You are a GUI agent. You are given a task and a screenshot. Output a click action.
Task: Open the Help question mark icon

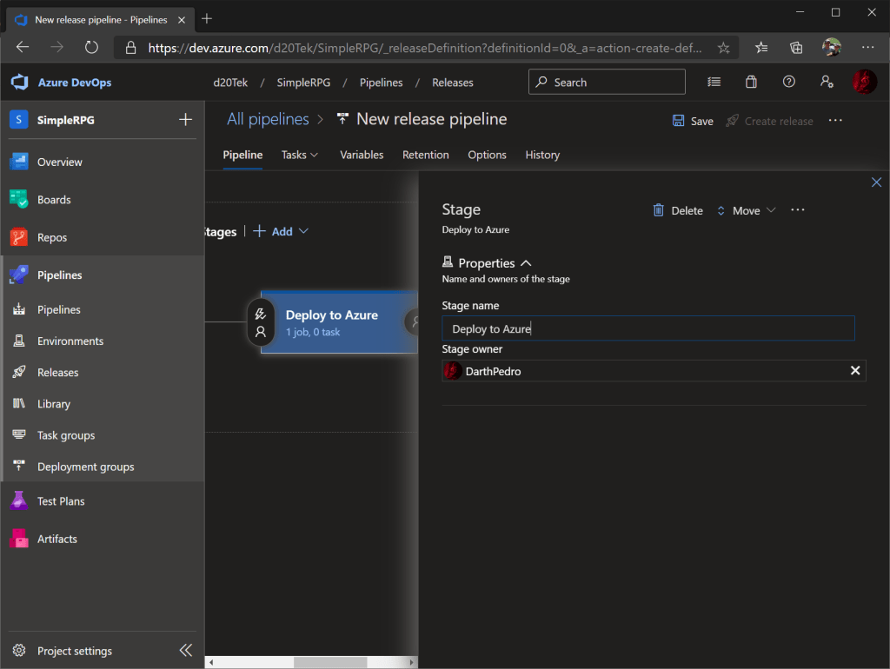tap(789, 82)
